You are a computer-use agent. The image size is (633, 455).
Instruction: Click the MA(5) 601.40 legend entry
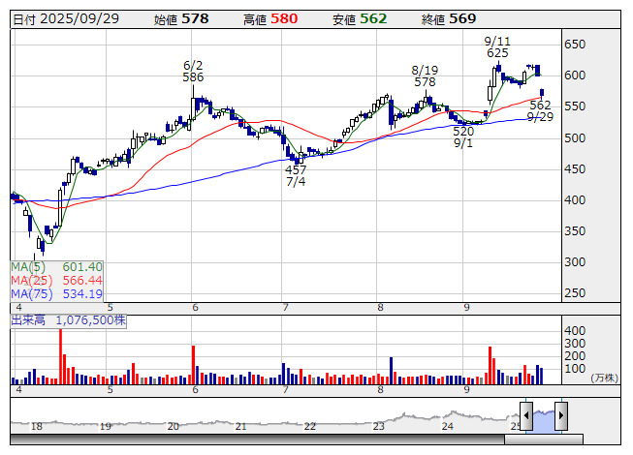(x=56, y=267)
